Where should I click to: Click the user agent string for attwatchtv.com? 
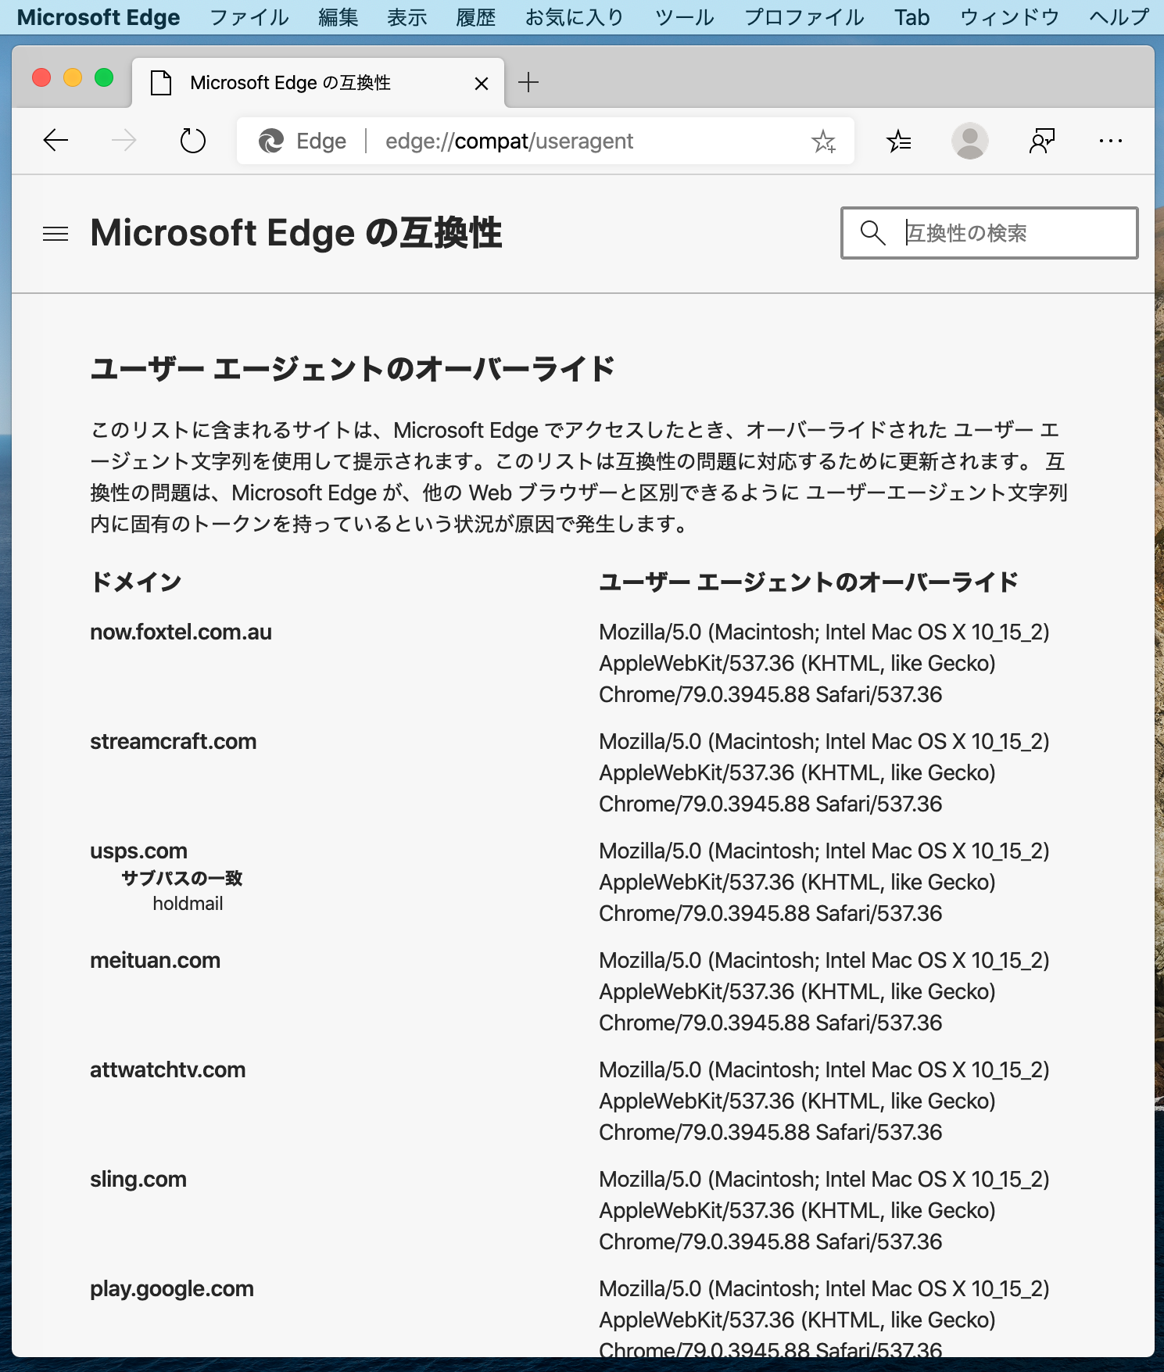click(824, 1101)
